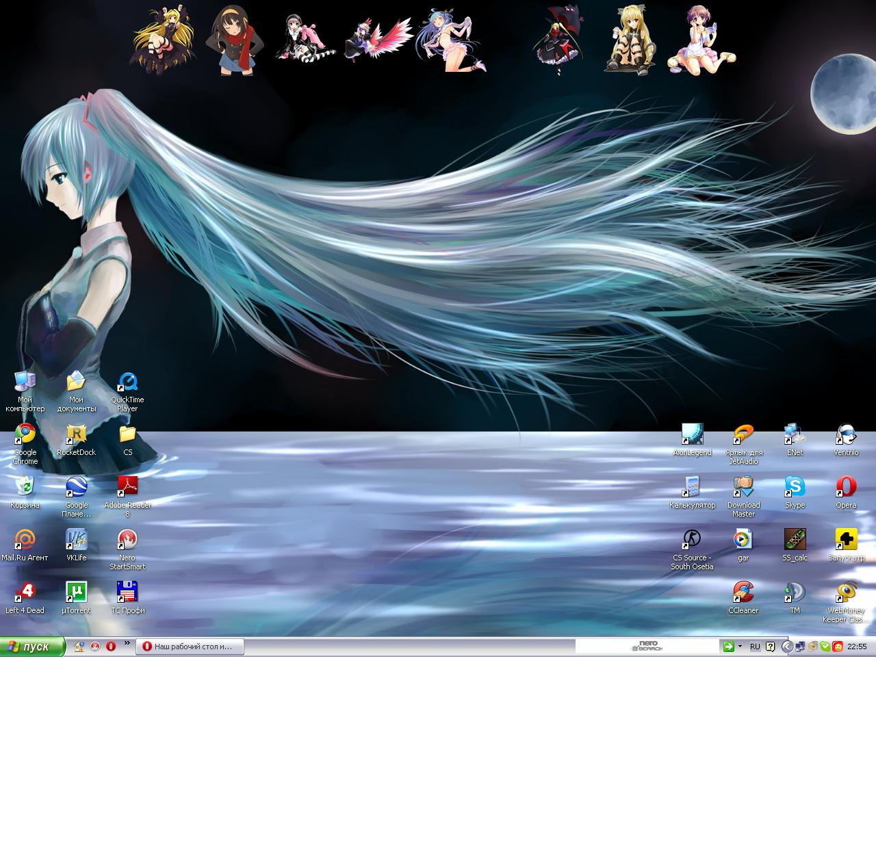Open the CS folder on the desktop

(127, 435)
